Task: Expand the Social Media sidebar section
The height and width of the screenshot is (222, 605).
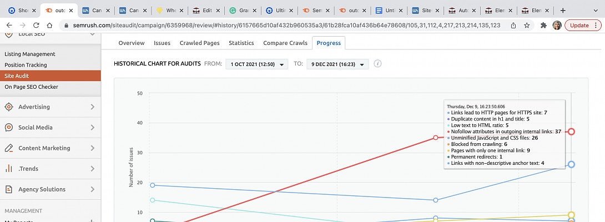Action: click(92, 128)
